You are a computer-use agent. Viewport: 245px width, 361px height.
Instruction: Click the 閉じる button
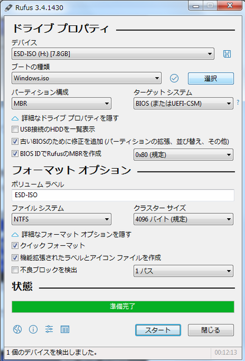(211, 330)
